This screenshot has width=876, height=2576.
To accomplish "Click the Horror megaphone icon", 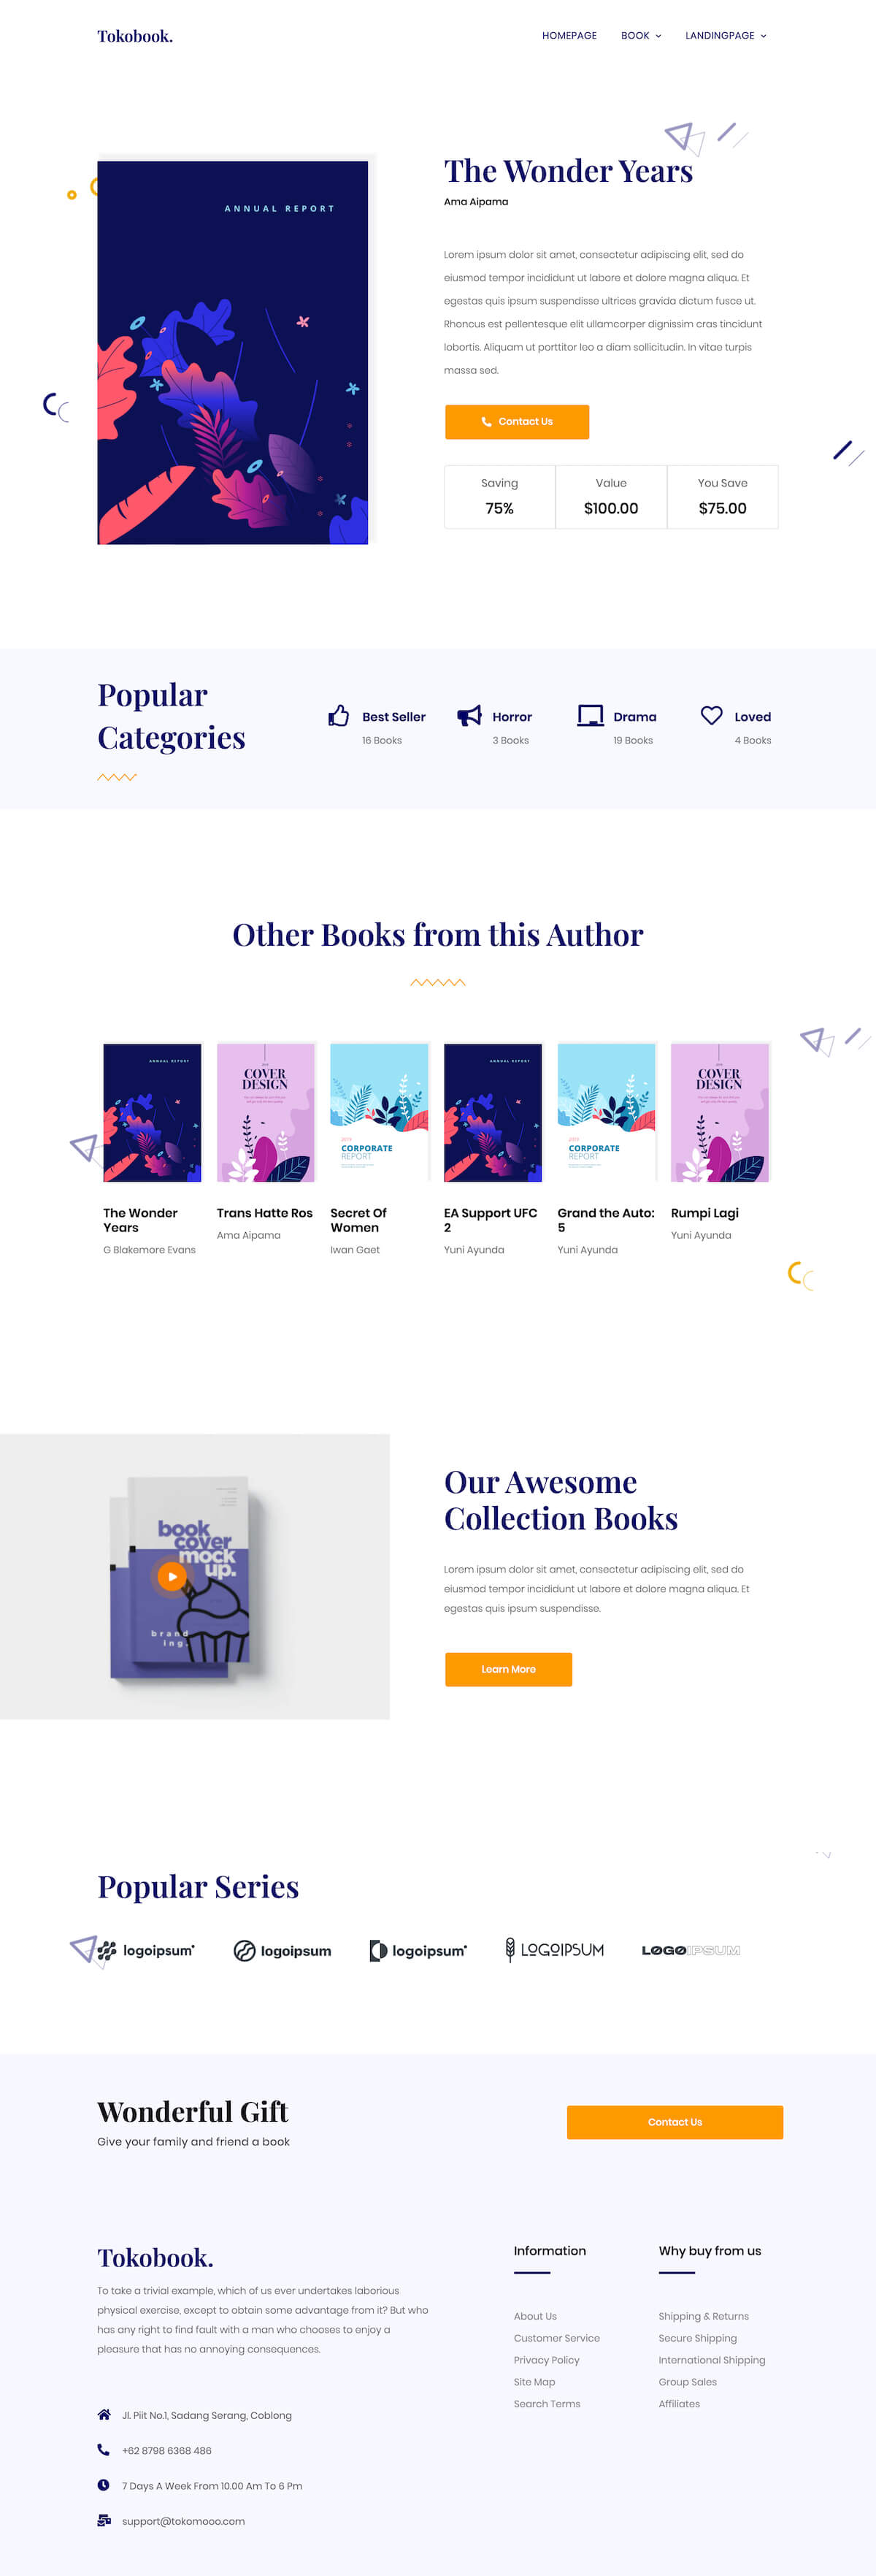I will [x=469, y=716].
